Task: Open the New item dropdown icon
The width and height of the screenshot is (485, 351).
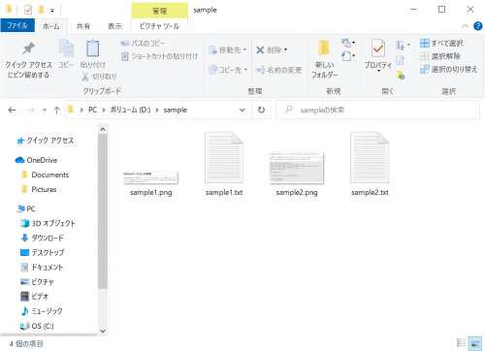Action: [348, 43]
